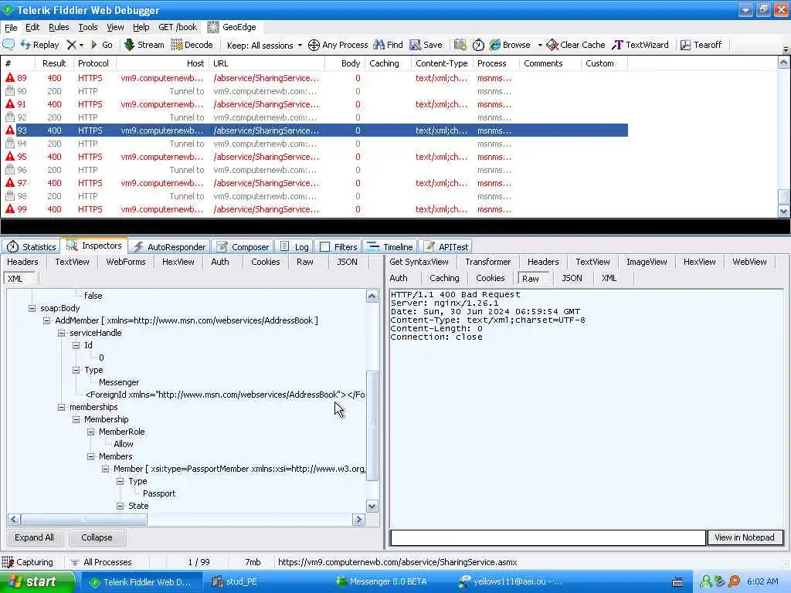The height and width of the screenshot is (593, 791).
Task: Open the Browse dropdown arrow
Action: [540, 46]
